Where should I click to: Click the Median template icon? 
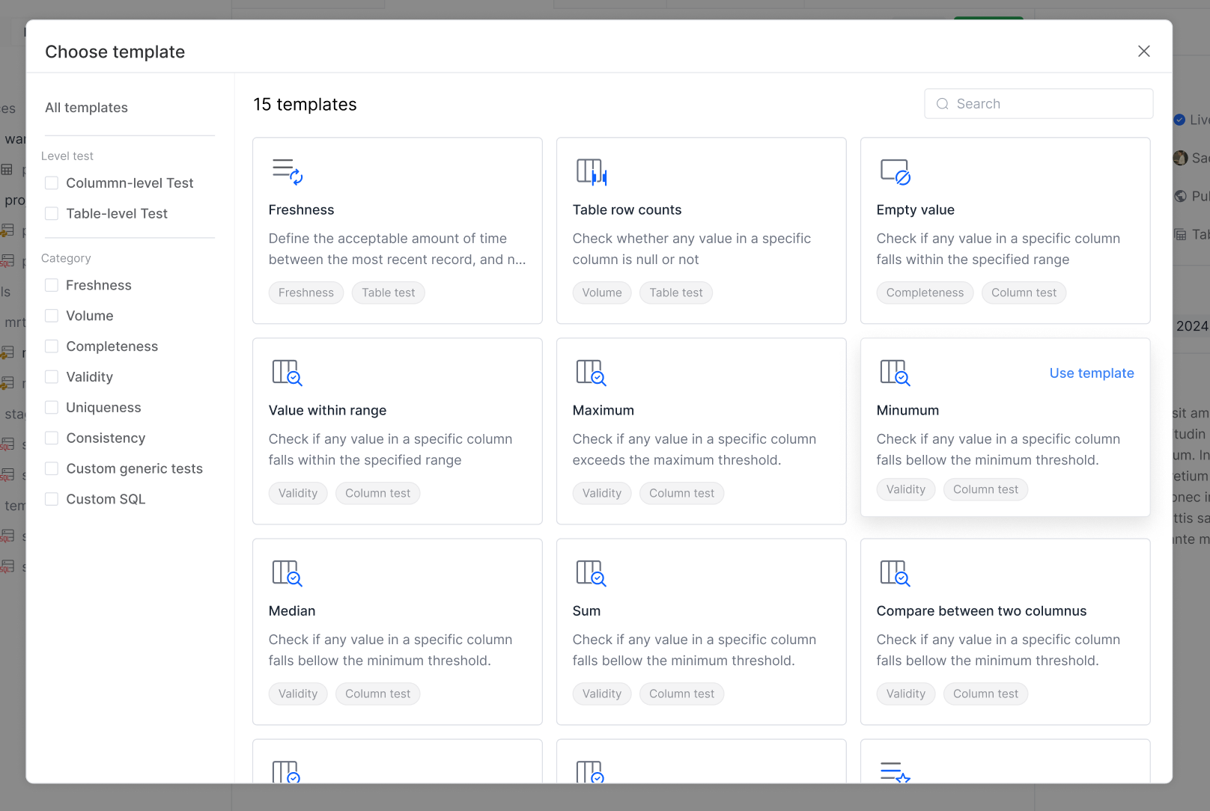click(287, 572)
